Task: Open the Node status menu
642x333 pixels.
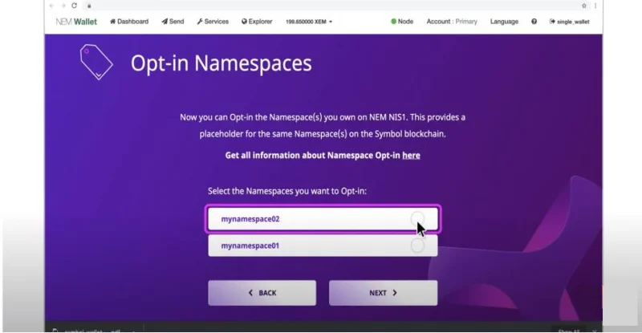Action: 402,22
